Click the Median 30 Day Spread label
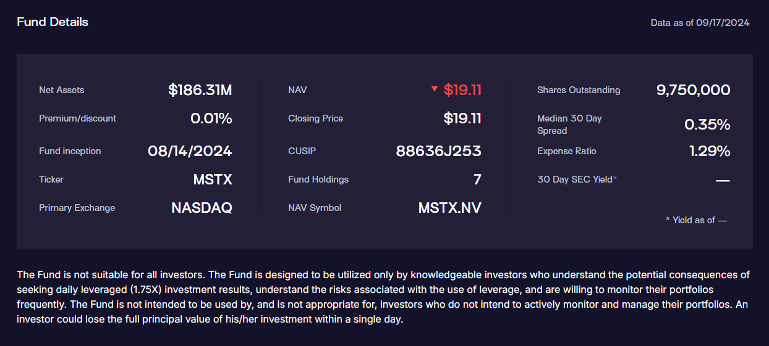 (569, 125)
